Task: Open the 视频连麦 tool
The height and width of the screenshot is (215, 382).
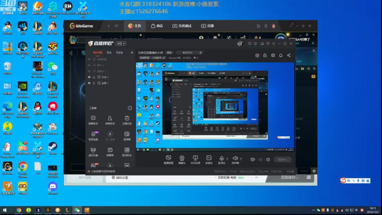Action: 93,136
